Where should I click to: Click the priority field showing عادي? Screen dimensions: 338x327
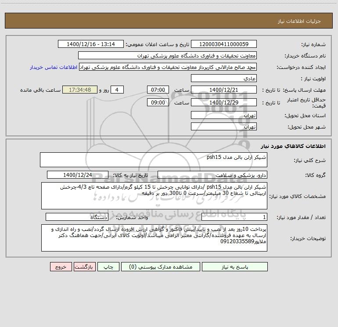pos(224,78)
